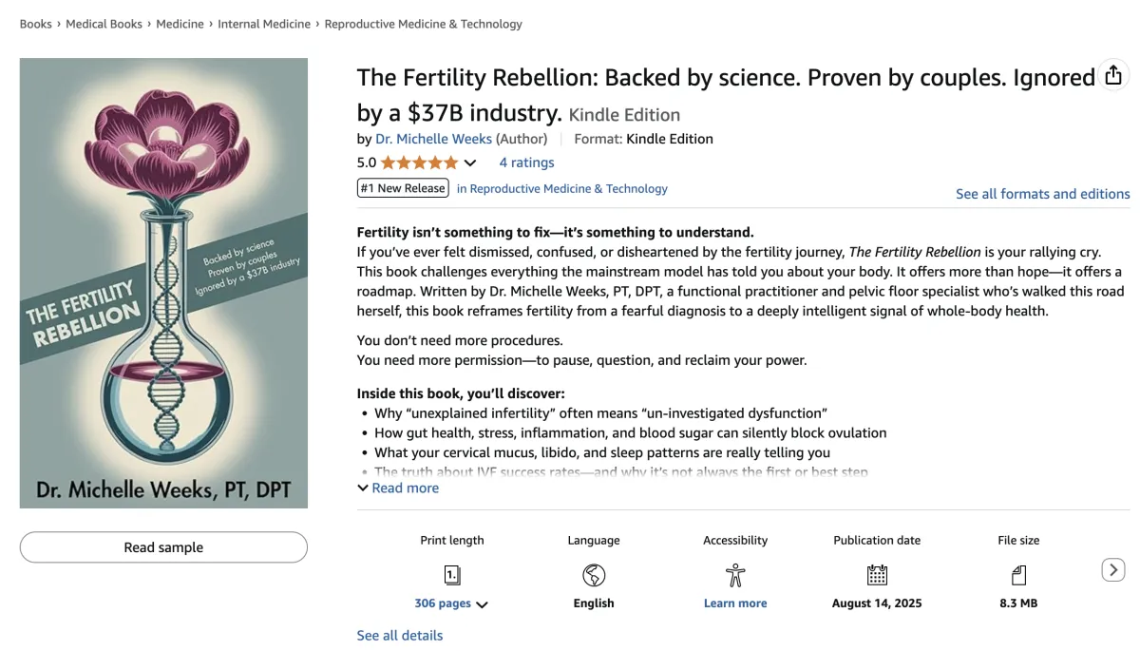Expand the star rating dropdown chevron
This screenshot has height=651, width=1140.
pos(470,163)
